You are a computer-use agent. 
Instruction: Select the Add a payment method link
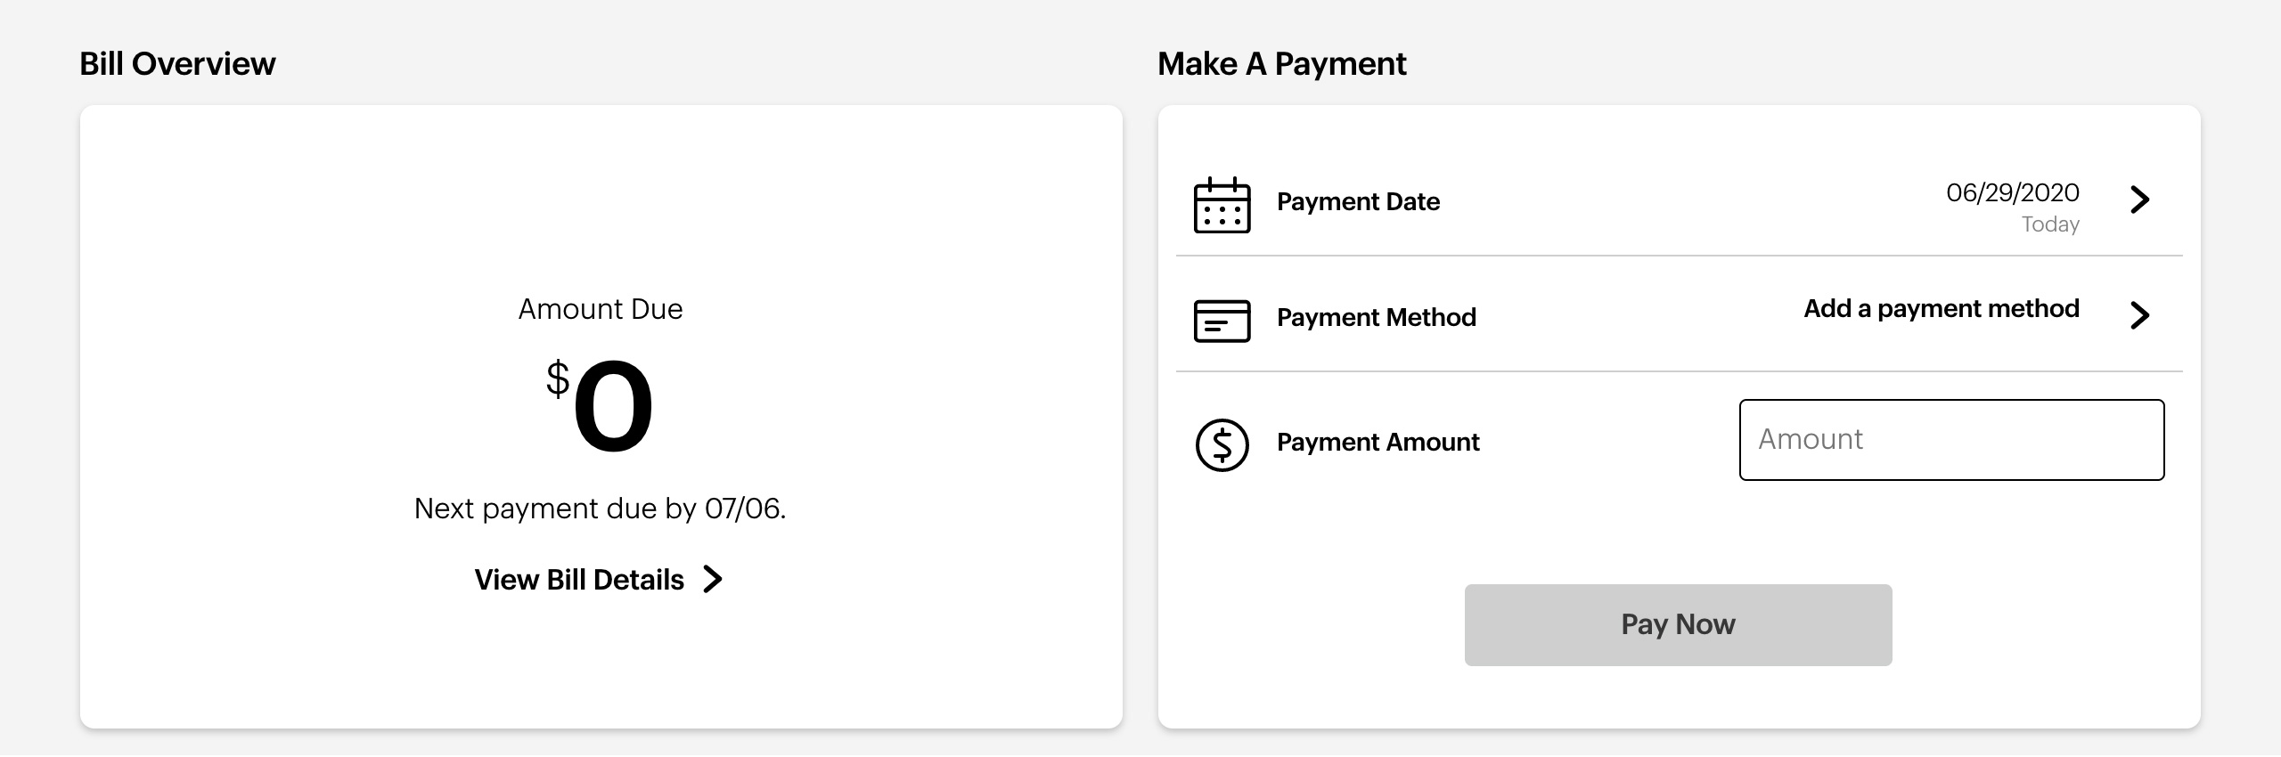pos(1941,309)
